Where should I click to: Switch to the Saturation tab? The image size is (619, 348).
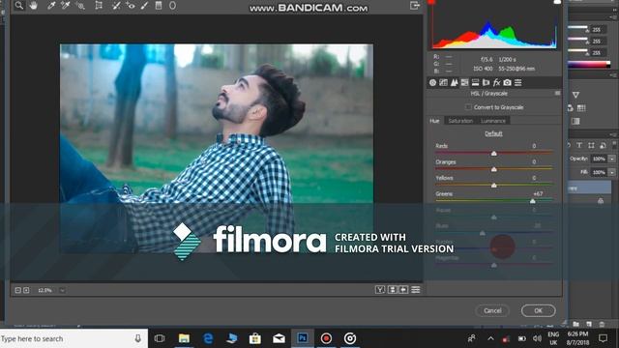(460, 121)
